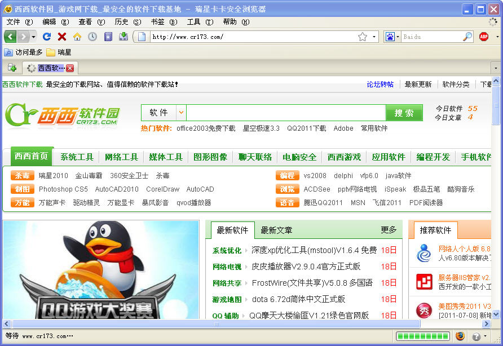Click the Forward arrow button
This screenshot has width=503, height=346.
coord(23,37)
